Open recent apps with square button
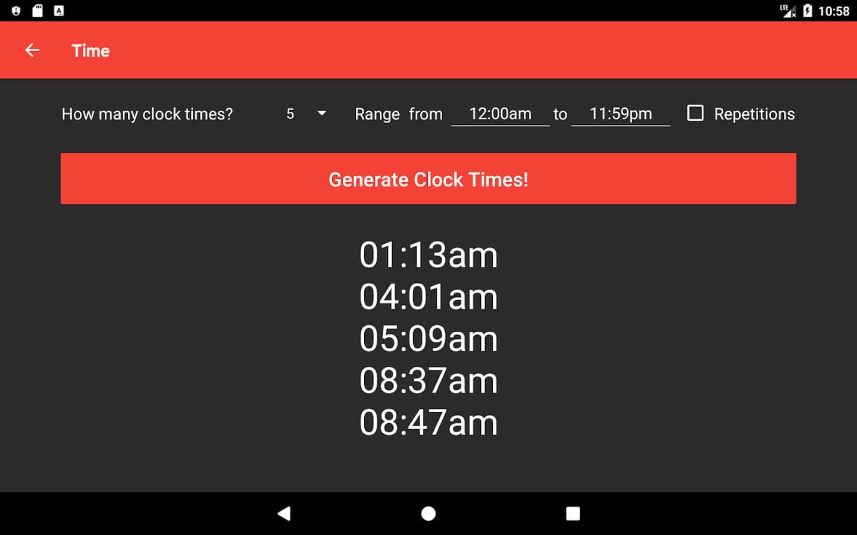The image size is (857, 535). pyautogui.click(x=573, y=514)
